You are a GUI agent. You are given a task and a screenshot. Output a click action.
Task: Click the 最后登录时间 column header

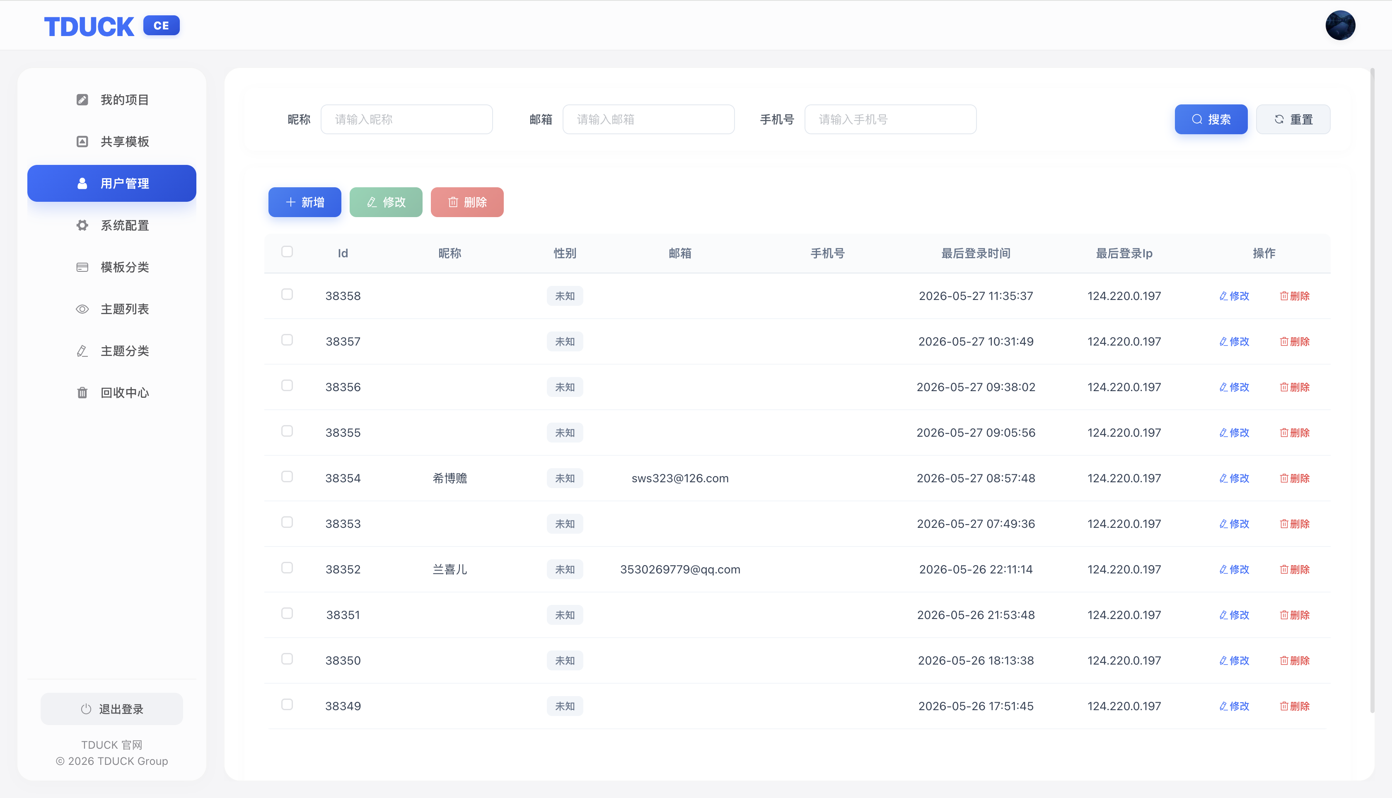click(976, 253)
